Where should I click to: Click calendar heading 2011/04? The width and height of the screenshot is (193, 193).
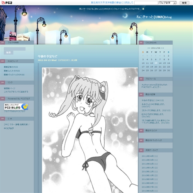pos(156,48)
